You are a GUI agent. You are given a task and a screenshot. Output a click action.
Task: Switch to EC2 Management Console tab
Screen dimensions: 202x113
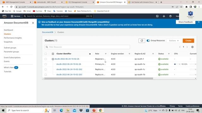(80, 2)
